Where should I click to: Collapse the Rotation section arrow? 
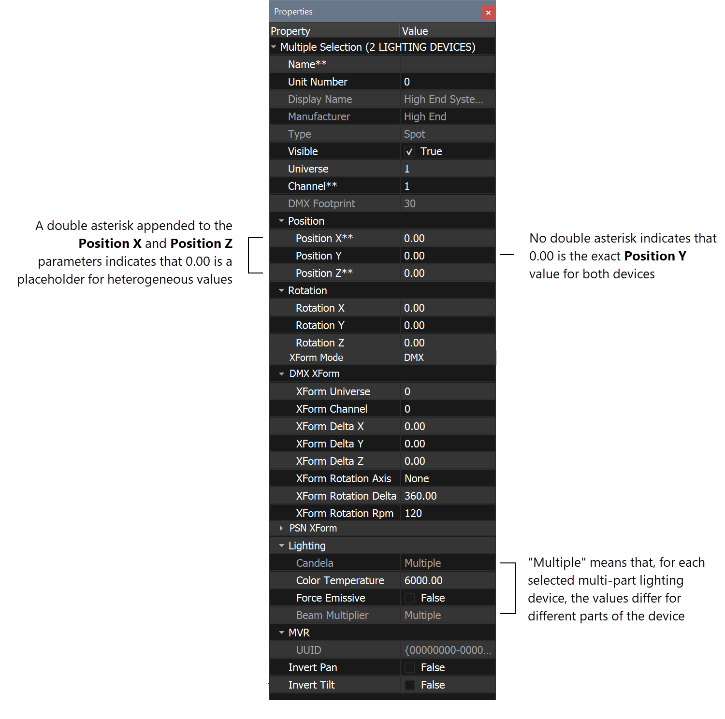281,290
